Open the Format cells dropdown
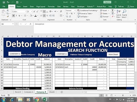Image resolution: width=137 pixels, height=102 pixels. tap(105, 17)
